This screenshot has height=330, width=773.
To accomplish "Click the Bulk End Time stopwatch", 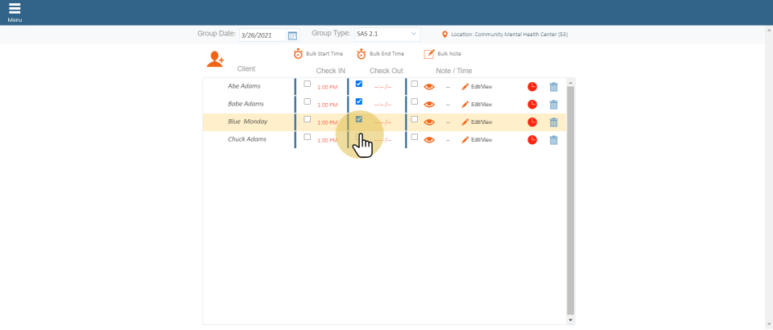I will point(362,54).
